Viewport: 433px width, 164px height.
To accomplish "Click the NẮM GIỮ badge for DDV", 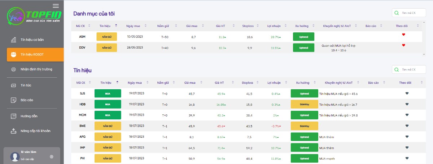I will click(x=107, y=47).
